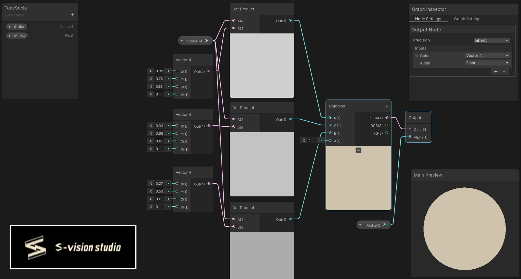Click the Main Preview panel title
Viewport: 521px width, 279px height.
coord(428,175)
